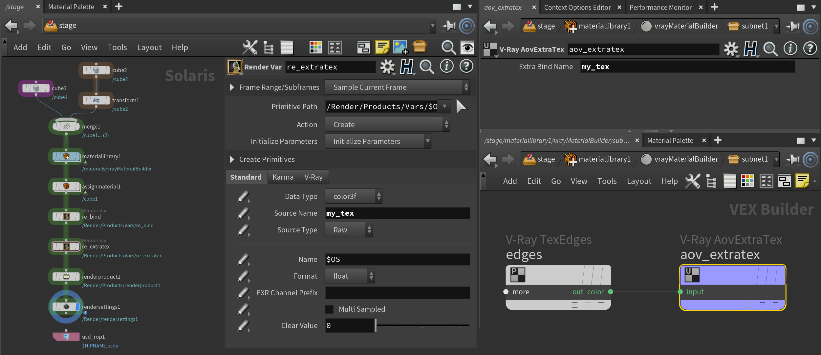
Task: Toggle the Data Type pencil control
Action: click(x=244, y=196)
